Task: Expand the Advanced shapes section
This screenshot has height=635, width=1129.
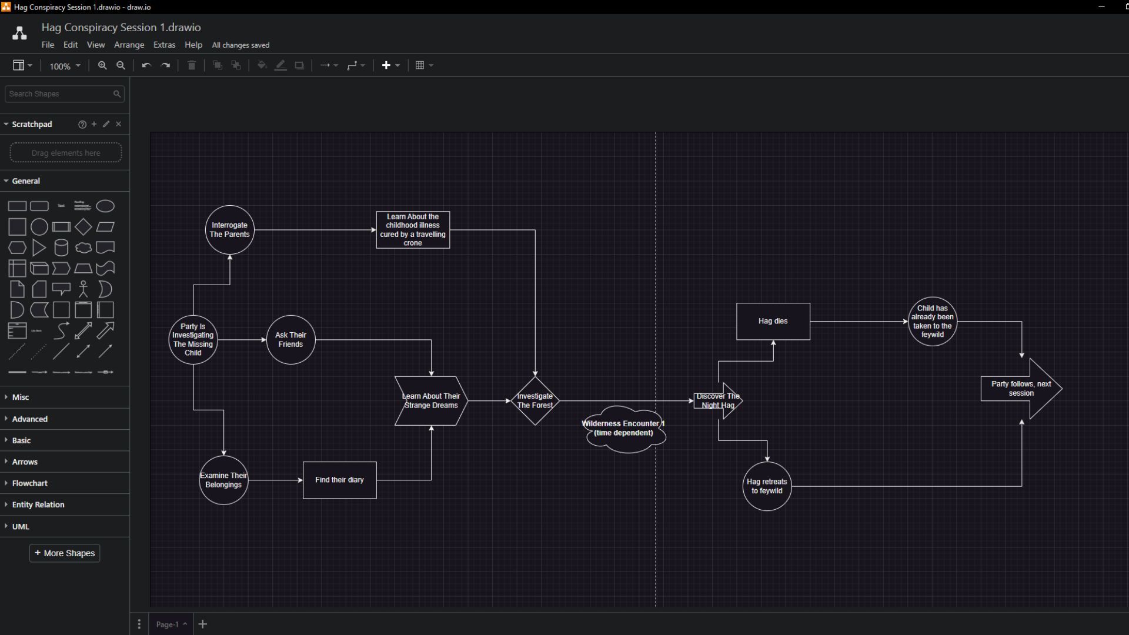Action: (x=29, y=419)
